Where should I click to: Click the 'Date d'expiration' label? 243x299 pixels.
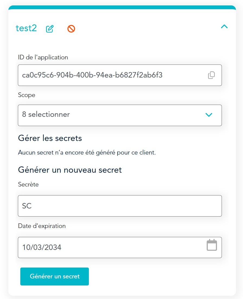point(42,226)
